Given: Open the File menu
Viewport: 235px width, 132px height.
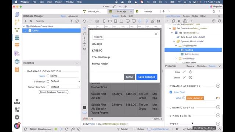Looking at the screenshot, I should [x=35, y=2].
